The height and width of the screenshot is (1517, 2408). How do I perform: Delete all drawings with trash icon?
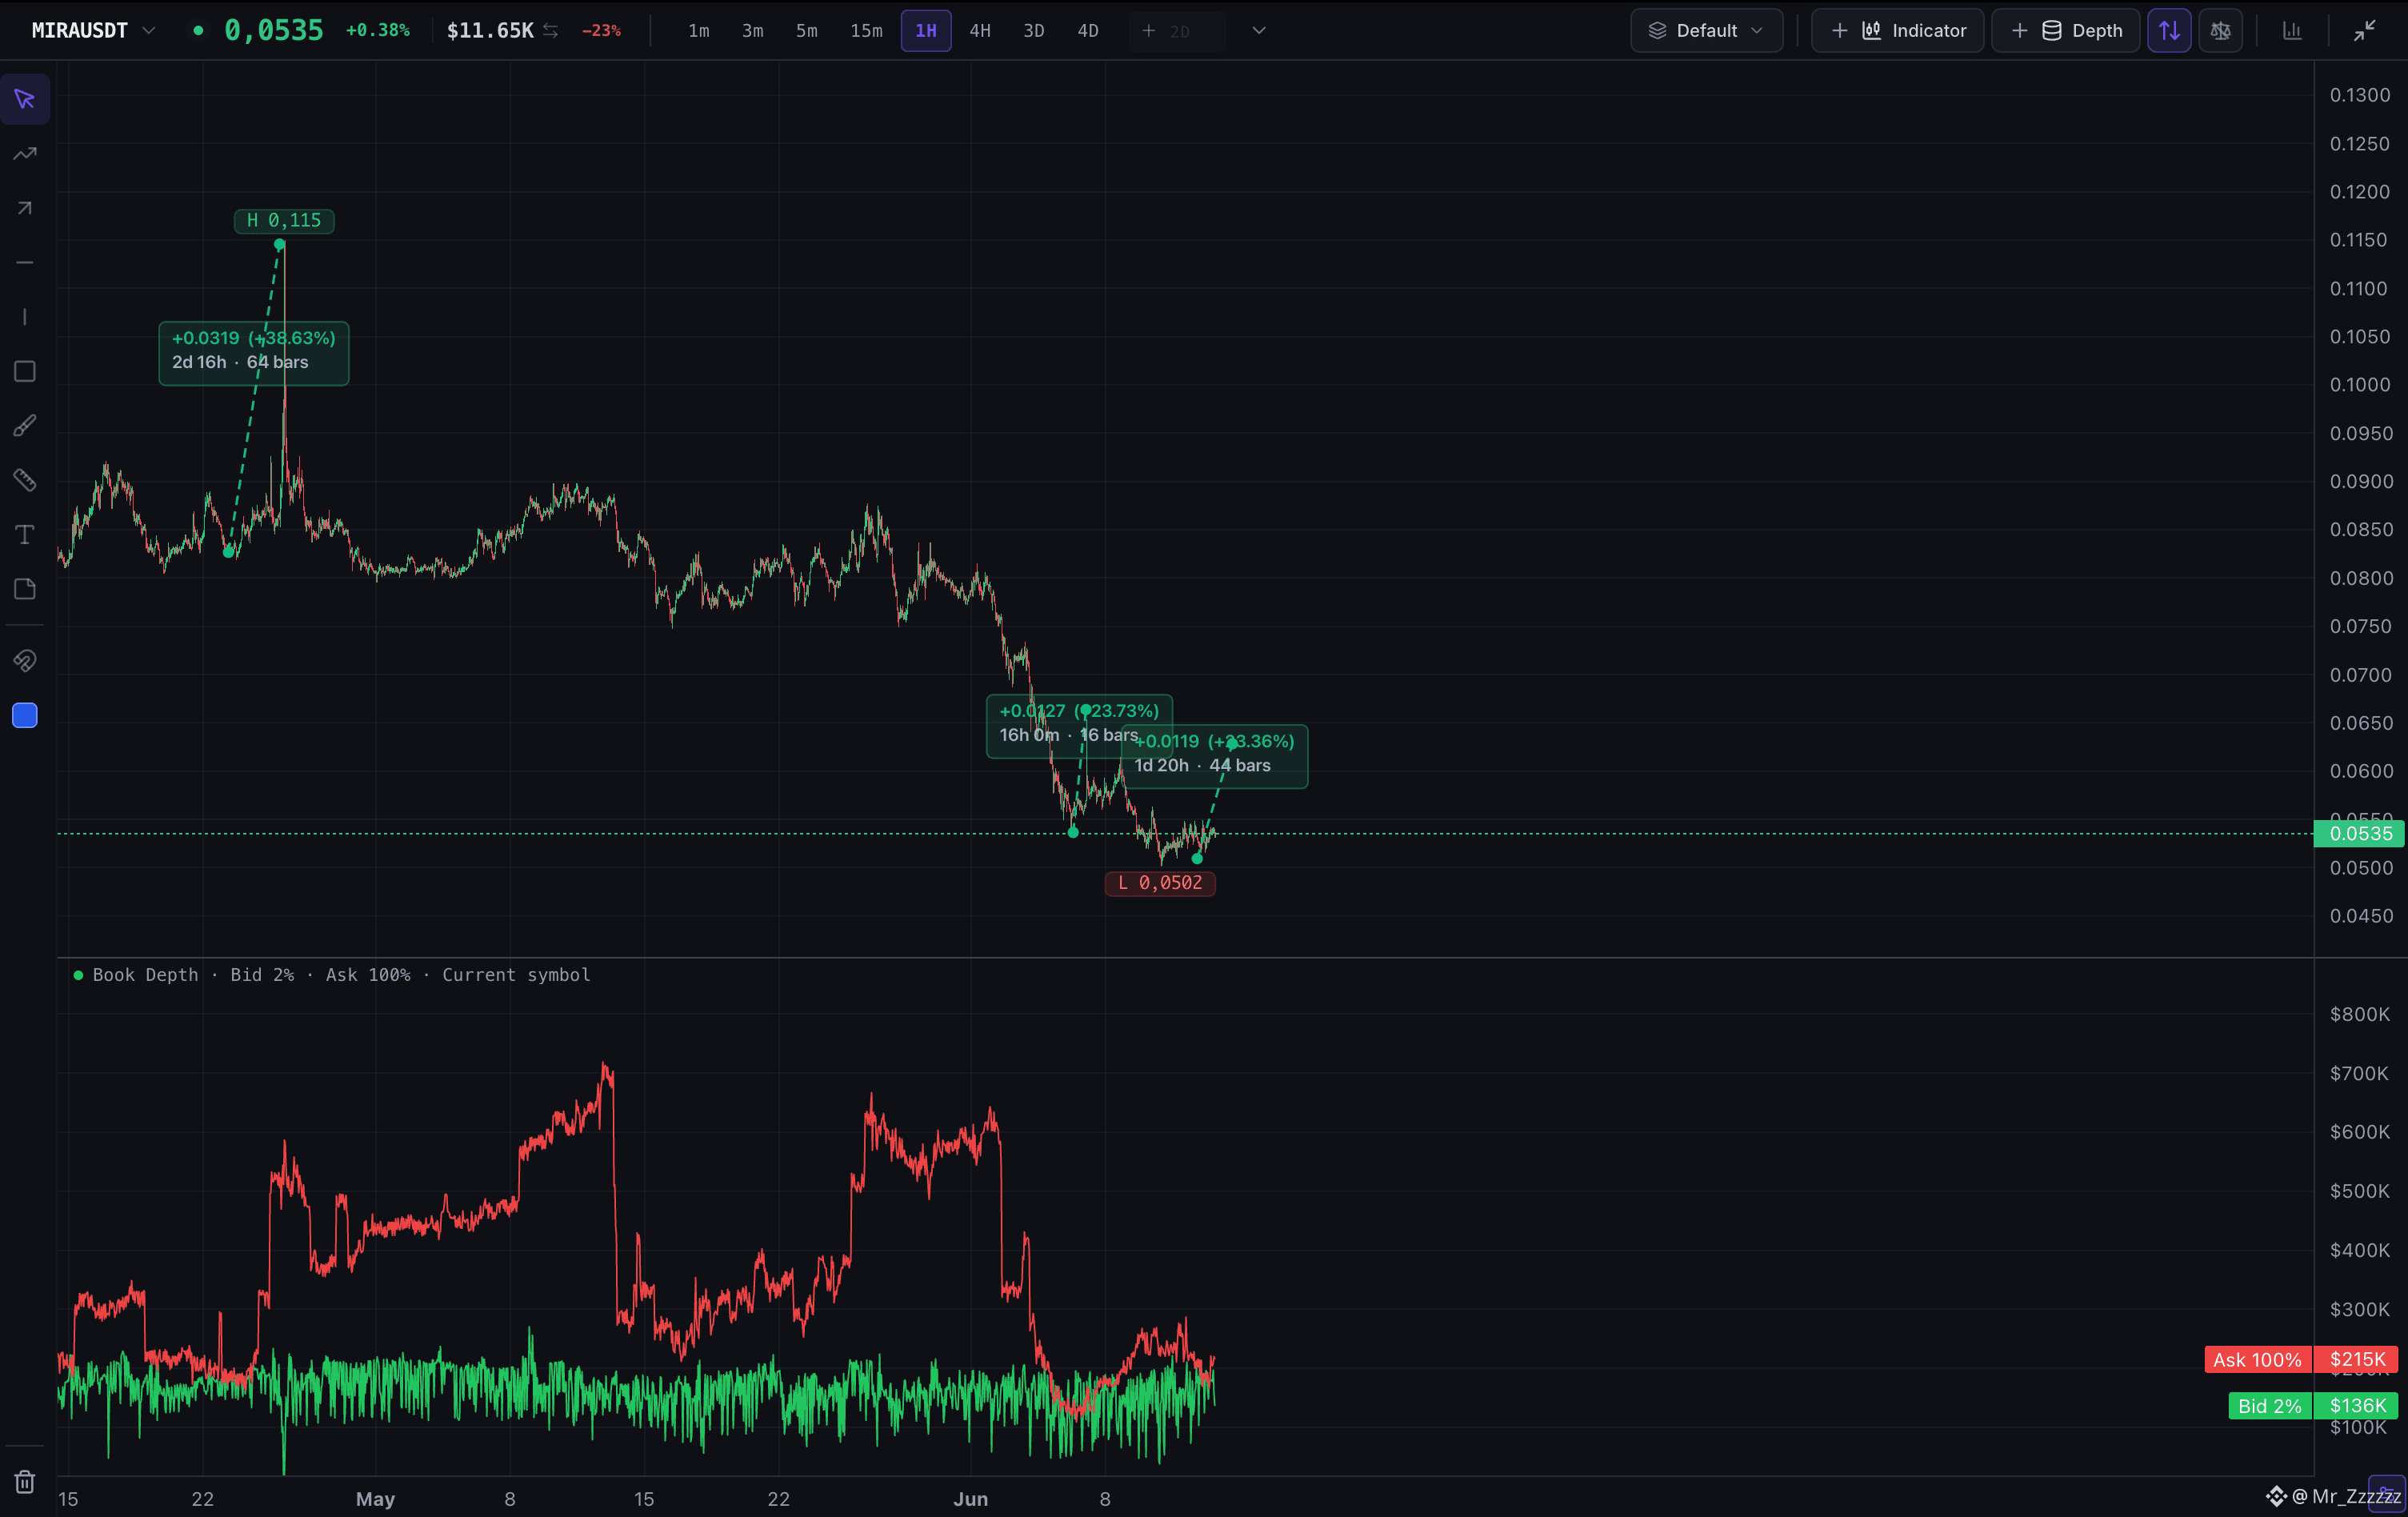(25, 1481)
